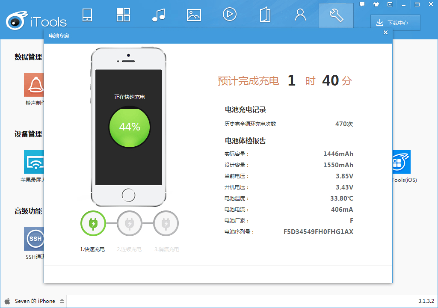Viewport: 438px width, 308px height.
Task: Click the battery serial number F5D34549FH0FHG1AX
Action: click(x=318, y=232)
